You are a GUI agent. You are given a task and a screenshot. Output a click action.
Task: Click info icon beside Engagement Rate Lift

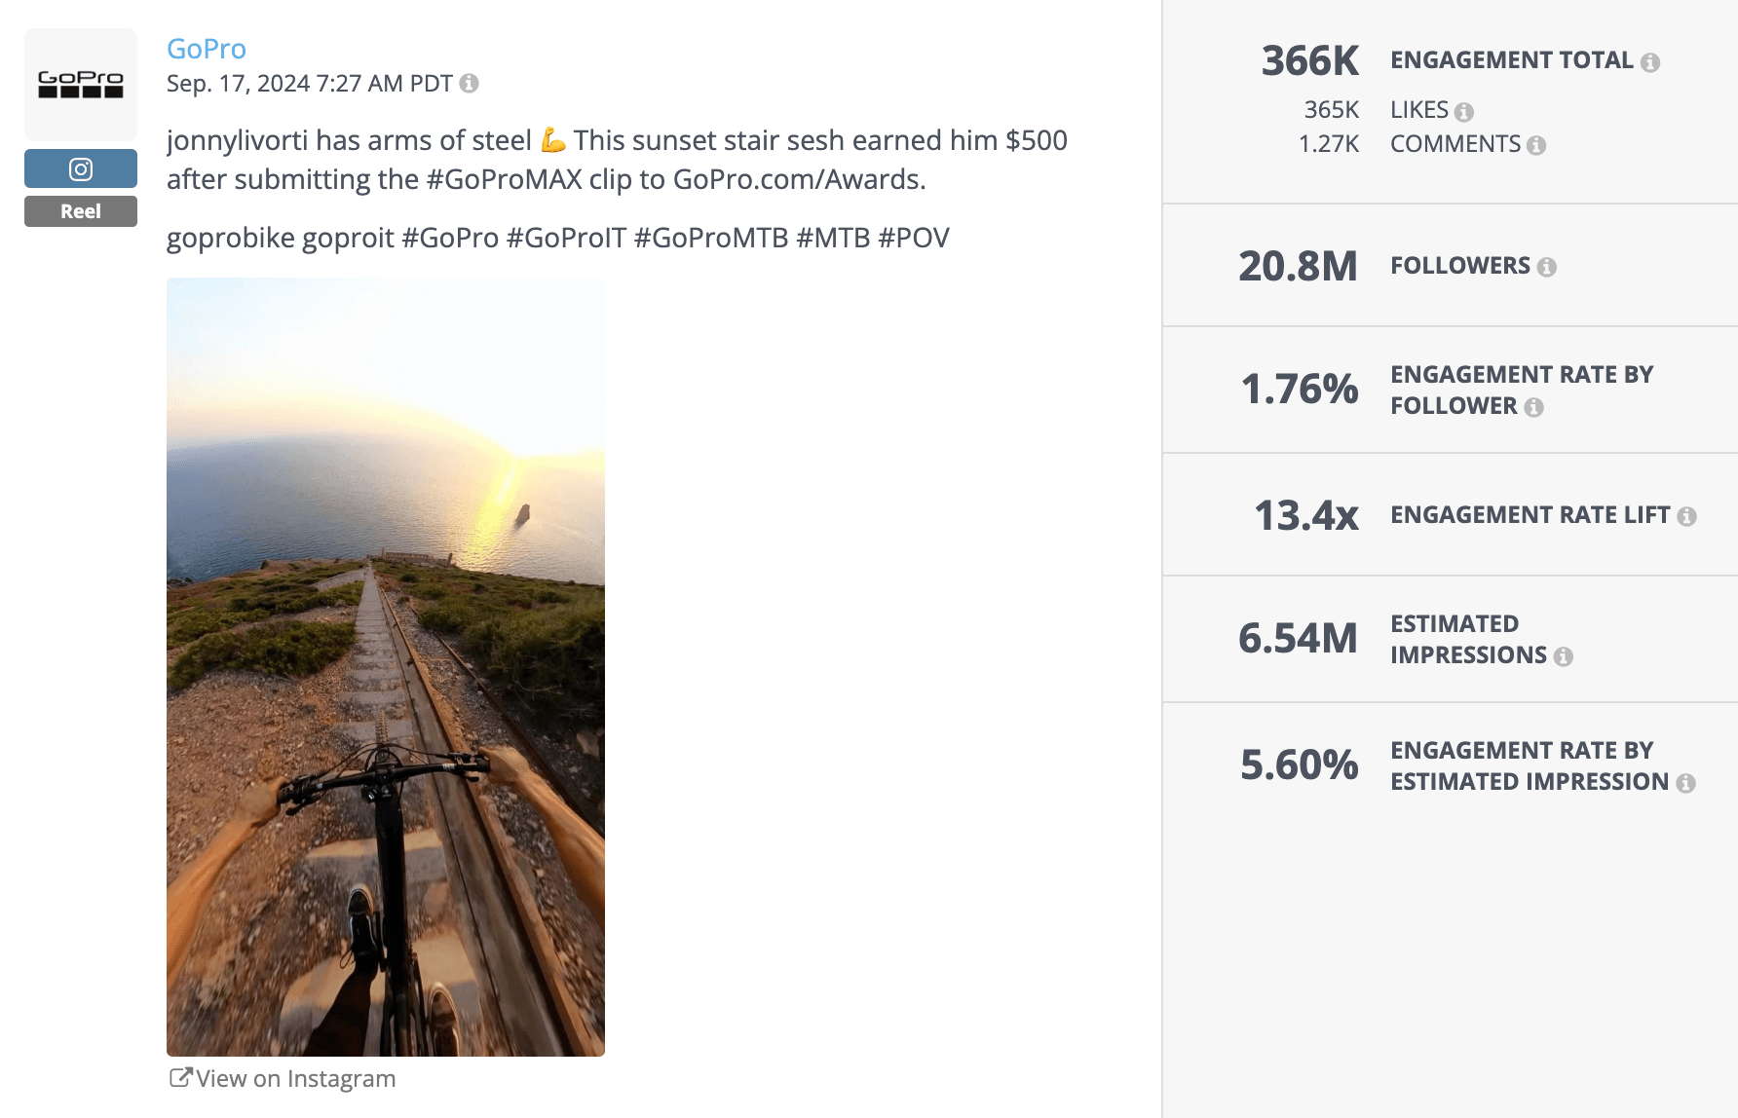(x=1686, y=516)
